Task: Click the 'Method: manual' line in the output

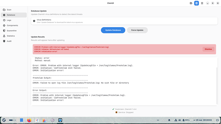Action: point(43,61)
